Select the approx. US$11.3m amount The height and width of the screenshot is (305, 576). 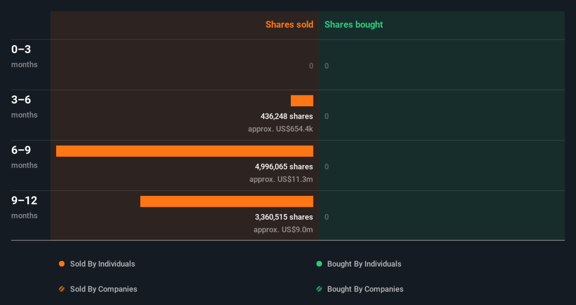pyautogui.click(x=281, y=179)
